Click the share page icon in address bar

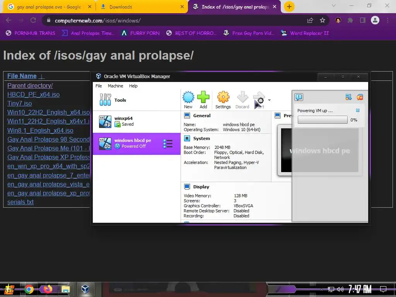pyautogui.click(x=310, y=20)
